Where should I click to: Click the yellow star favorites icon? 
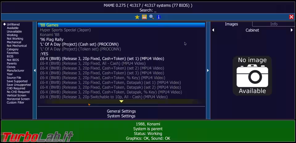[137, 17]
